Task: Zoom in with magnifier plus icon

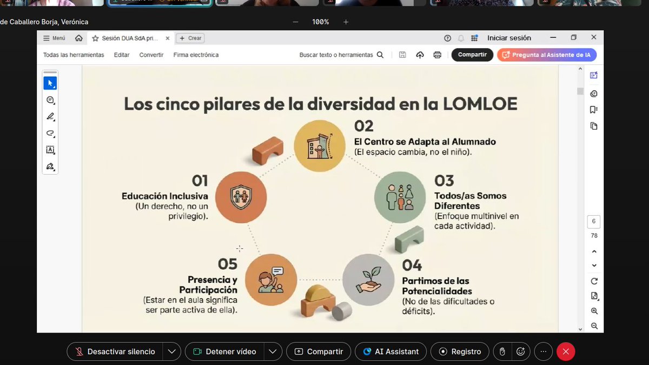Action: [594, 311]
